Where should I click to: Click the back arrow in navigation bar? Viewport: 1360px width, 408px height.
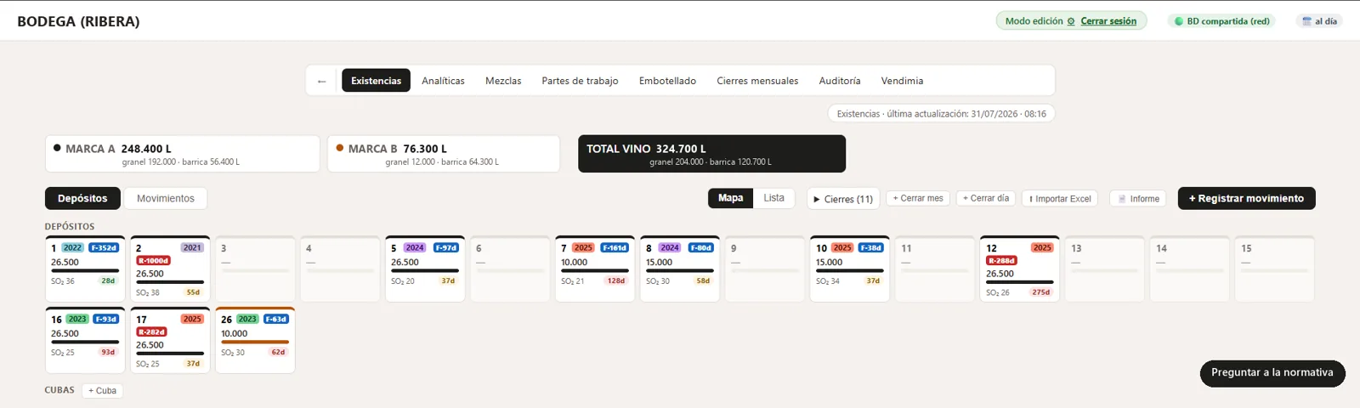(x=321, y=81)
